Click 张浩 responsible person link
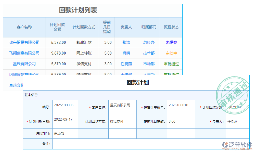 (126, 43)
